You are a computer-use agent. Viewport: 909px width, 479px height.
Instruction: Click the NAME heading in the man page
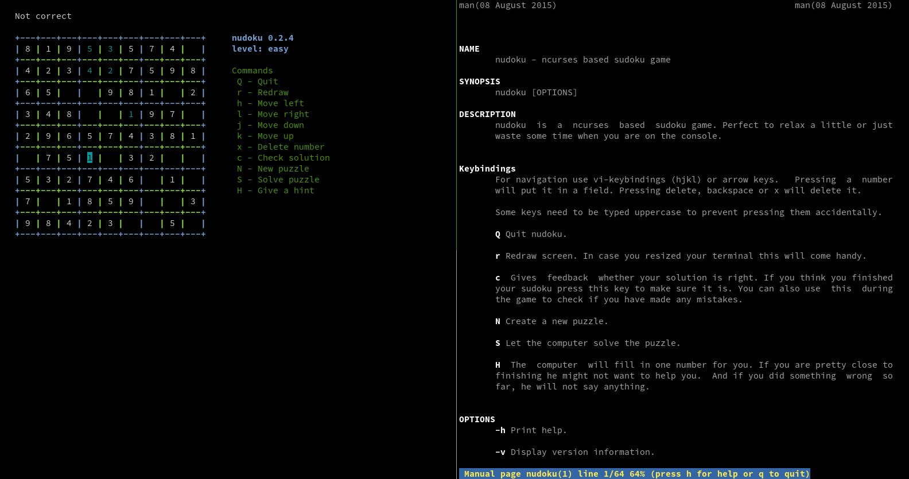[469, 49]
